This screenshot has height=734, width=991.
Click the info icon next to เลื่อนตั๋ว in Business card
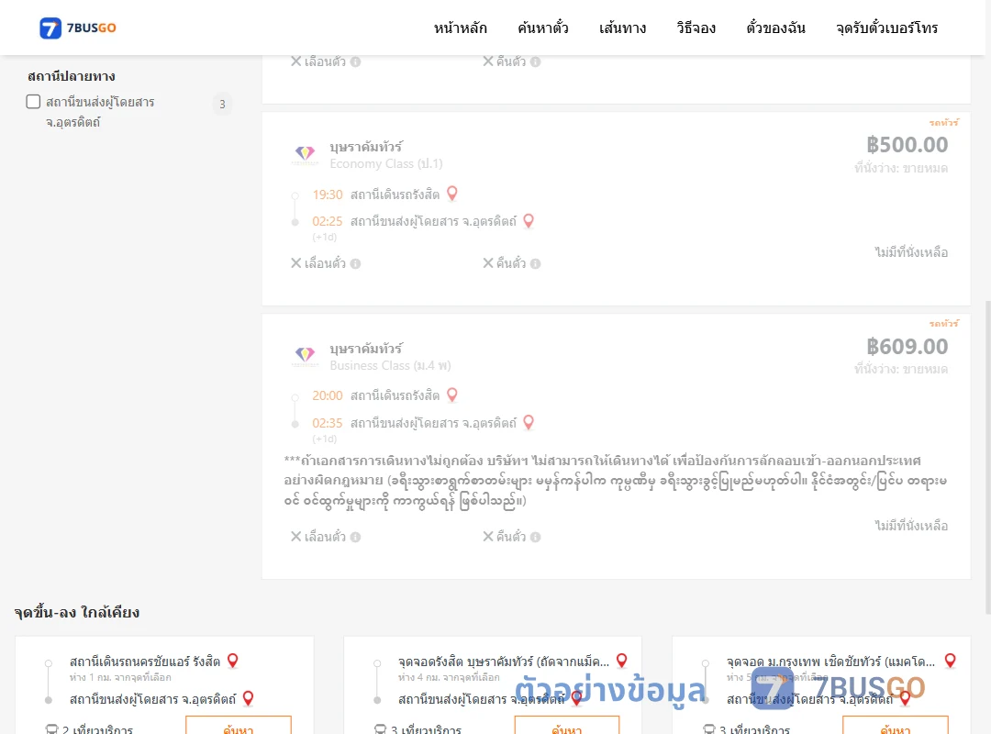pos(356,537)
